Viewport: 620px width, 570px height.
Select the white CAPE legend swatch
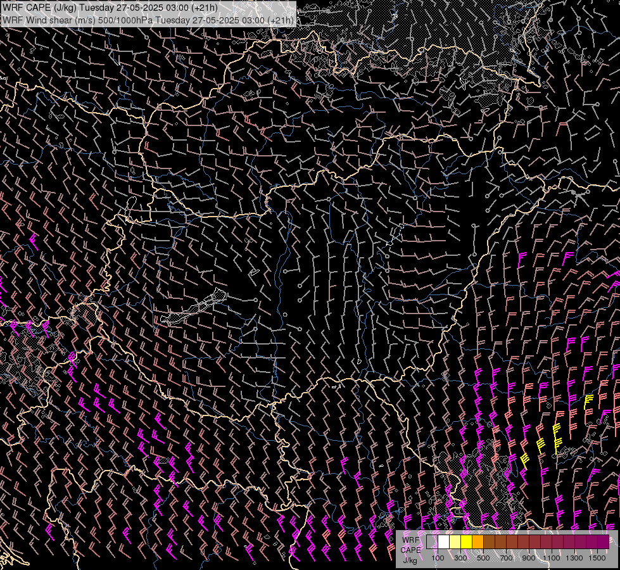[x=444, y=542]
